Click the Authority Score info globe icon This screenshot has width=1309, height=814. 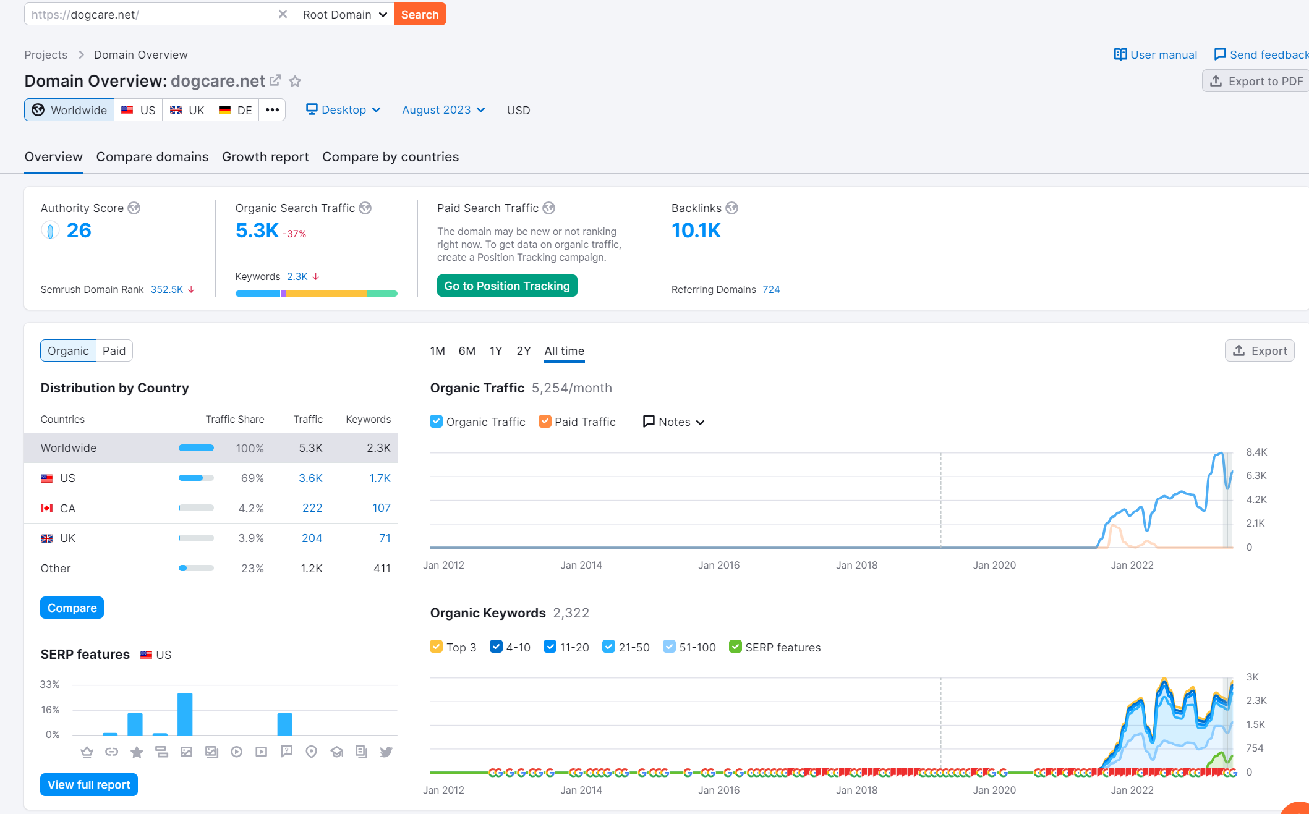coord(134,208)
